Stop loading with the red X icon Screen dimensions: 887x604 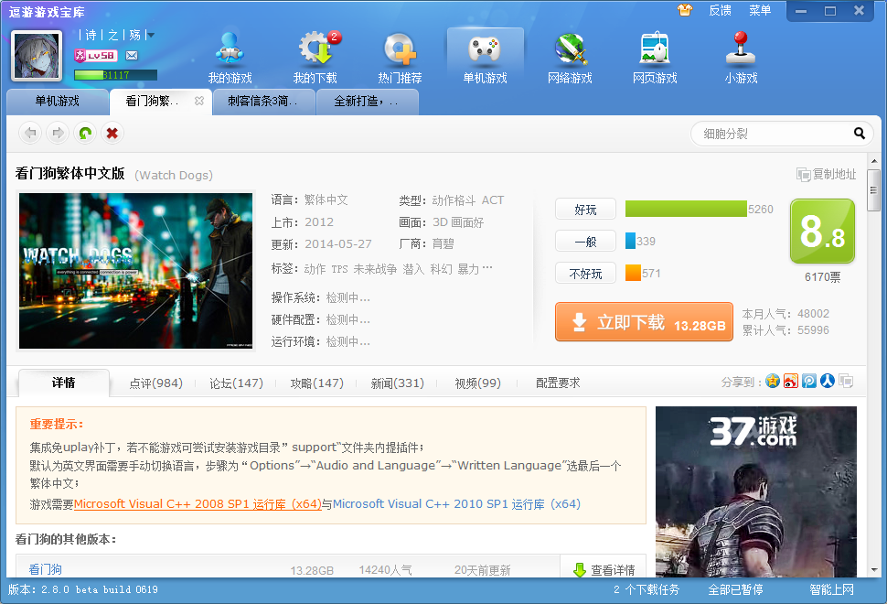point(112,133)
